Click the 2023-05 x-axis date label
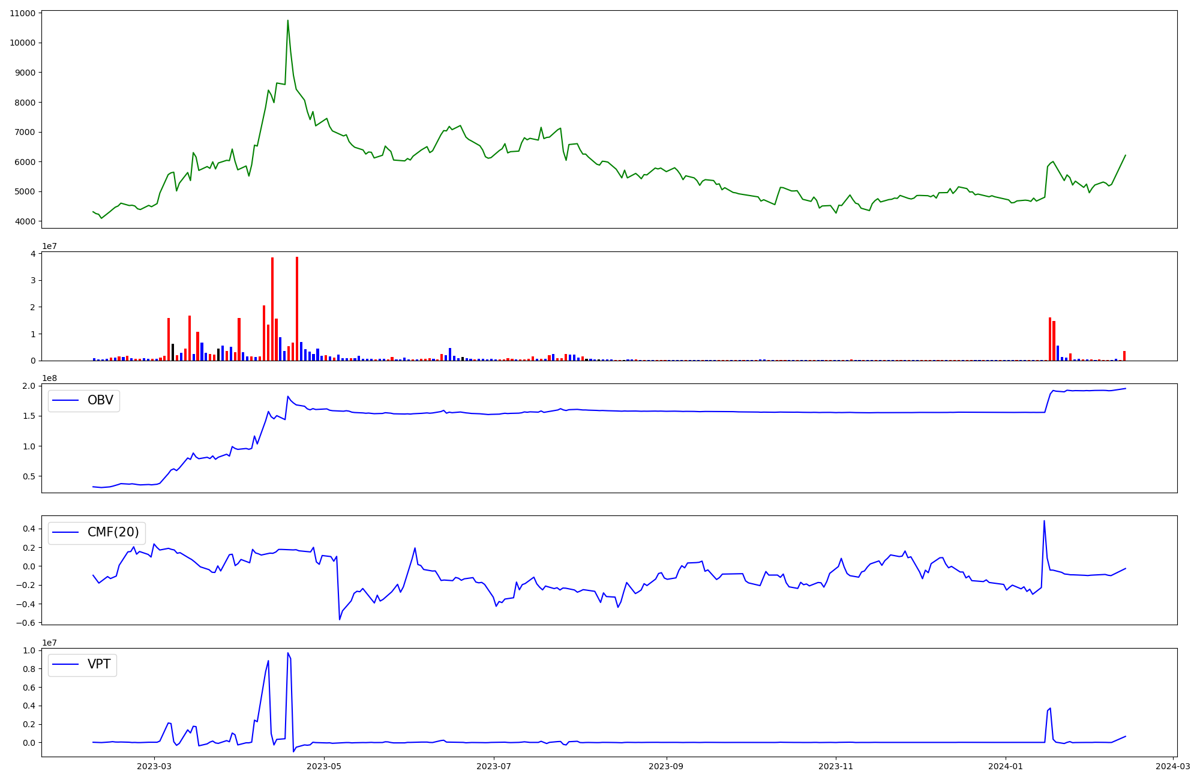 tap(324, 766)
